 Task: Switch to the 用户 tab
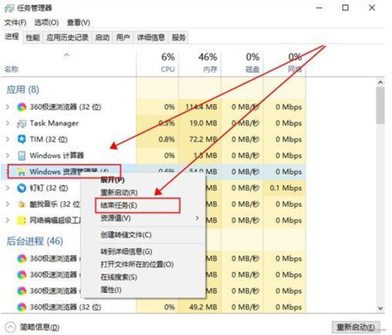[x=123, y=38]
